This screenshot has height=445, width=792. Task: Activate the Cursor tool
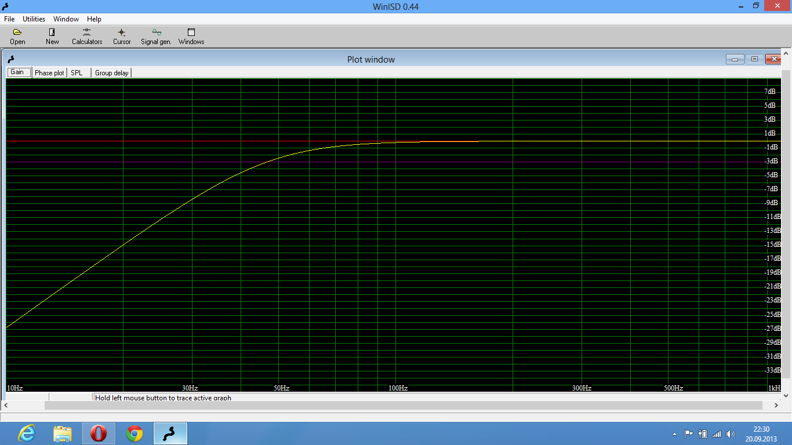[x=122, y=37]
